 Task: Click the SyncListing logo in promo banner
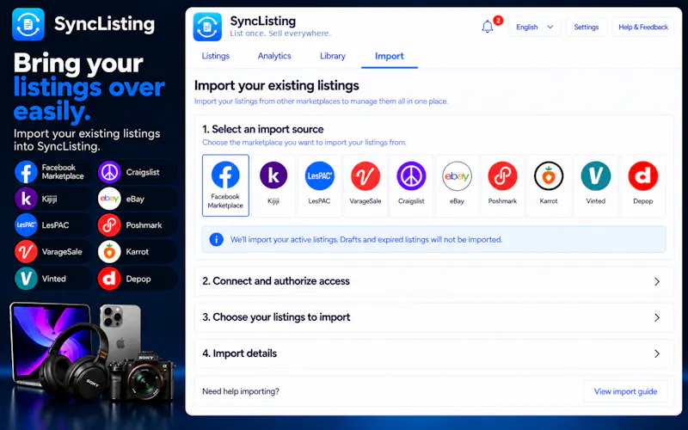[28, 24]
